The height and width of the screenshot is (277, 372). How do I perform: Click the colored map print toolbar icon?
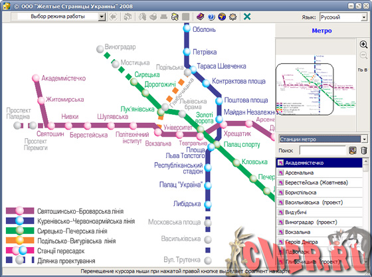pyautogui.click(x=175, y=17)
